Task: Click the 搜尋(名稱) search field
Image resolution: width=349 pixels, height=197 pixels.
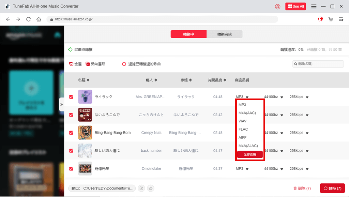Action: pyautogui.click(x=318, y=64)
